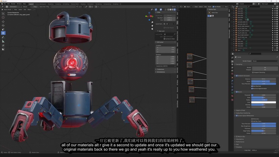This screenshot has width=279, height=157.
Task: Select grenade_light_01 in outliner
Action: [242, 22]
